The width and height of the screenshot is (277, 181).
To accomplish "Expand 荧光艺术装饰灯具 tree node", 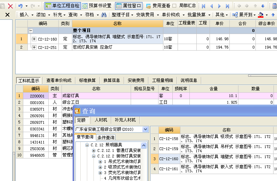I will point(100,173).
